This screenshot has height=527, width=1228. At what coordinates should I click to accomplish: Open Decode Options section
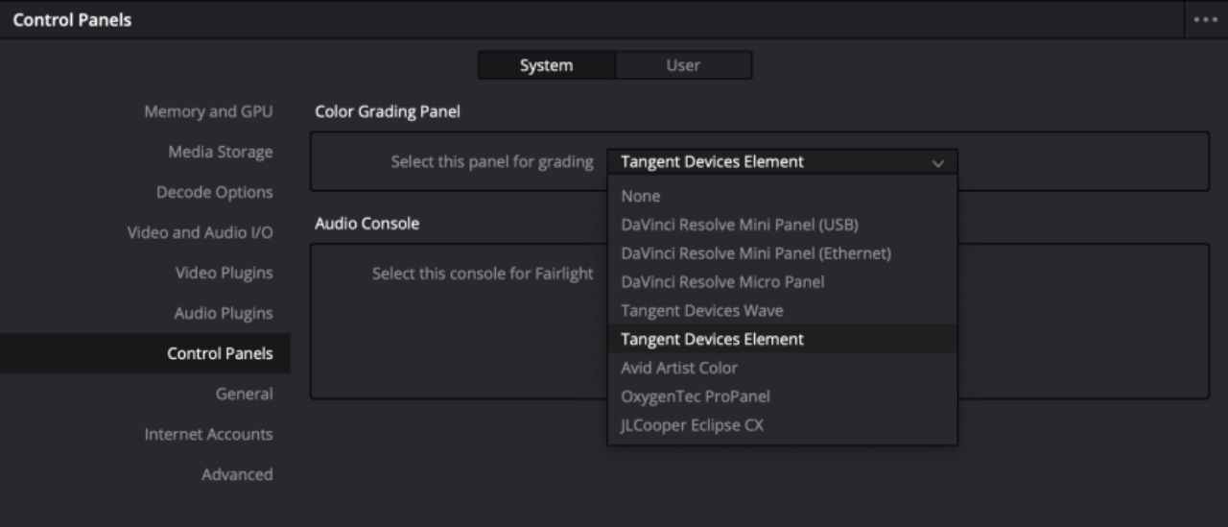214,192
